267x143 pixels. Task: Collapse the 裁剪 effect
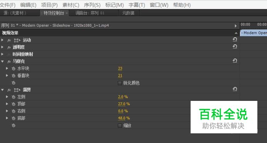[2, 90]
